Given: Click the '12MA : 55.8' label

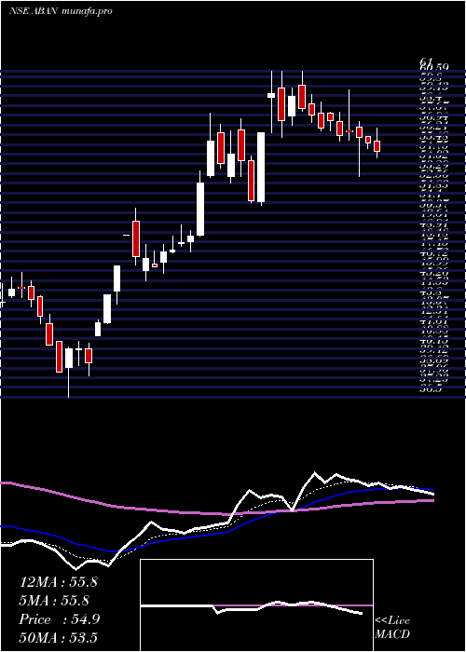Looking at the screenshot, I should (59, 582).
